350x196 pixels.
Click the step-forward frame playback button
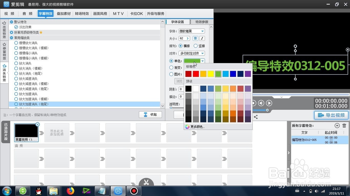click(269, 103)
